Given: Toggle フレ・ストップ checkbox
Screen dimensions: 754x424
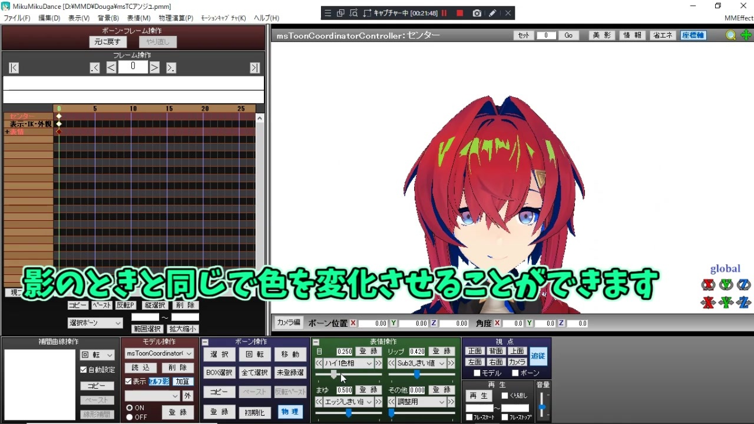Looking at the screenshot, I should [505, 418].
